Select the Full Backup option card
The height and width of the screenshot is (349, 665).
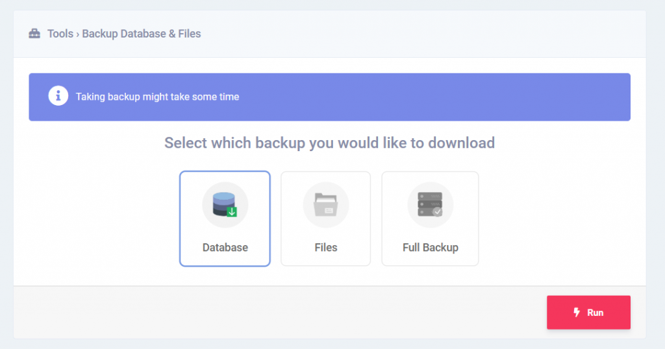(430, 219)
